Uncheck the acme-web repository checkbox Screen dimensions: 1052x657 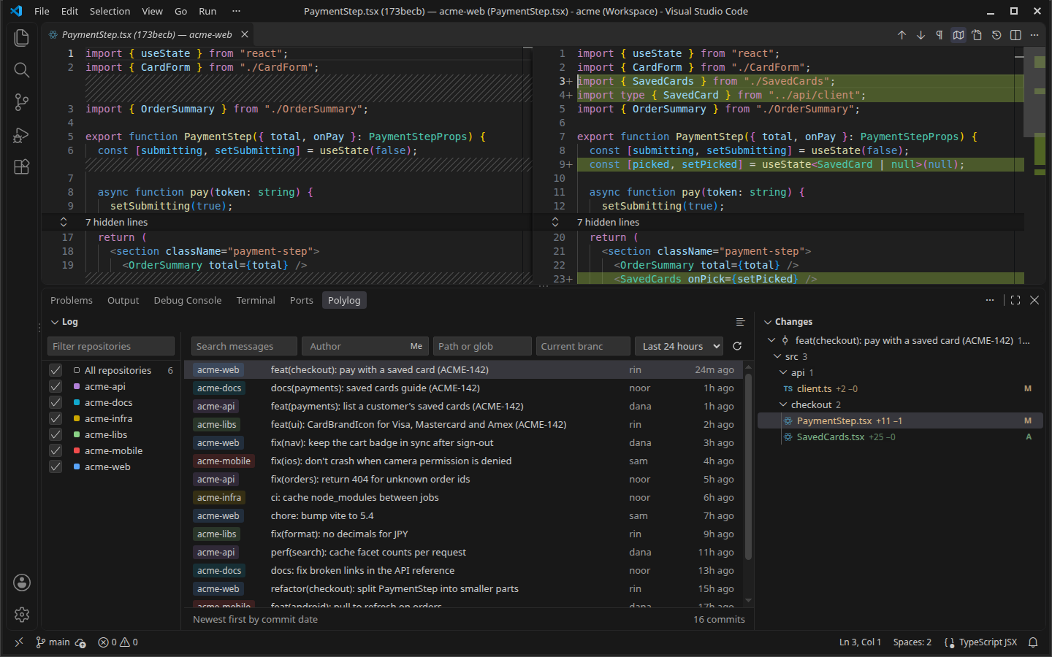[56, 466]
